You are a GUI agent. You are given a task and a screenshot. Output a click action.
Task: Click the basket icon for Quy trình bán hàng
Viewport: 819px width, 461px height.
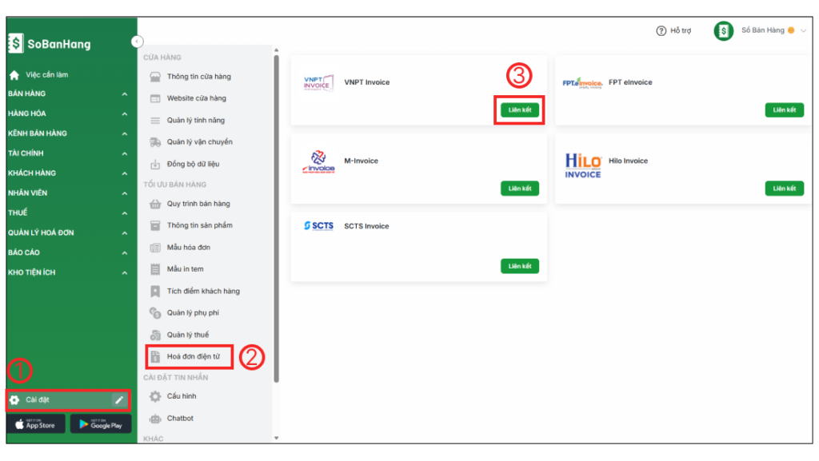coord(155,204)
